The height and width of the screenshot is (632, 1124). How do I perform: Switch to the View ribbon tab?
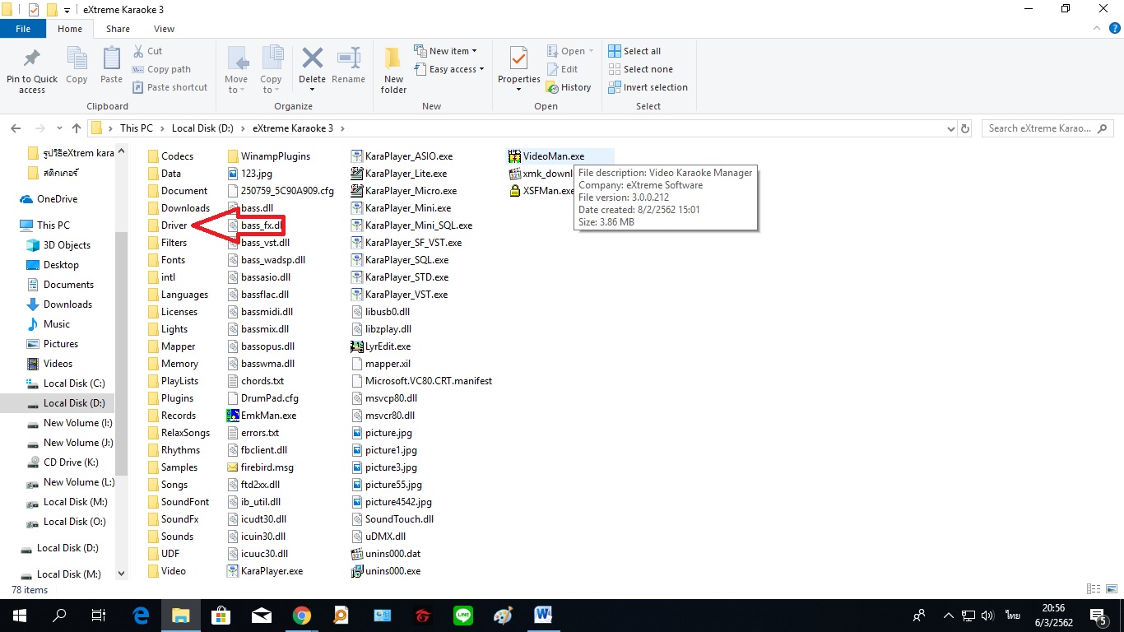(x=164, y=29)
